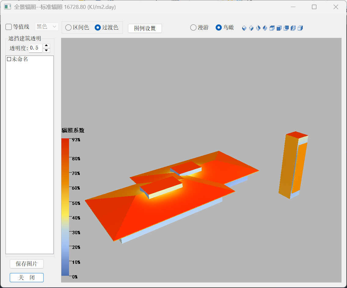Image resolution: width=347 pixels, height=288 pixels.
Task: Select the right view cube icon
Action: point(300,28)
